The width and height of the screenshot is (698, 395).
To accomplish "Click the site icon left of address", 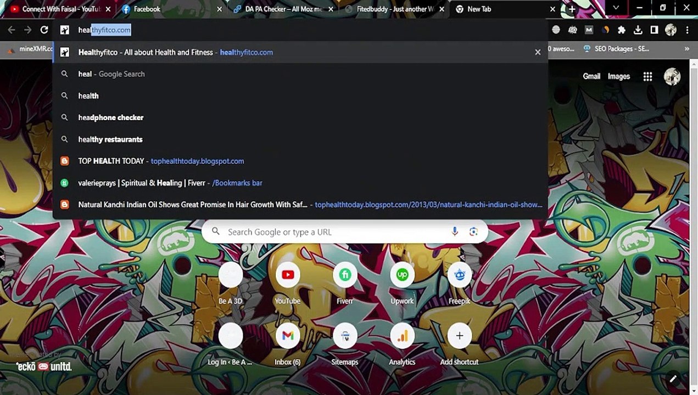I will 65,30.
